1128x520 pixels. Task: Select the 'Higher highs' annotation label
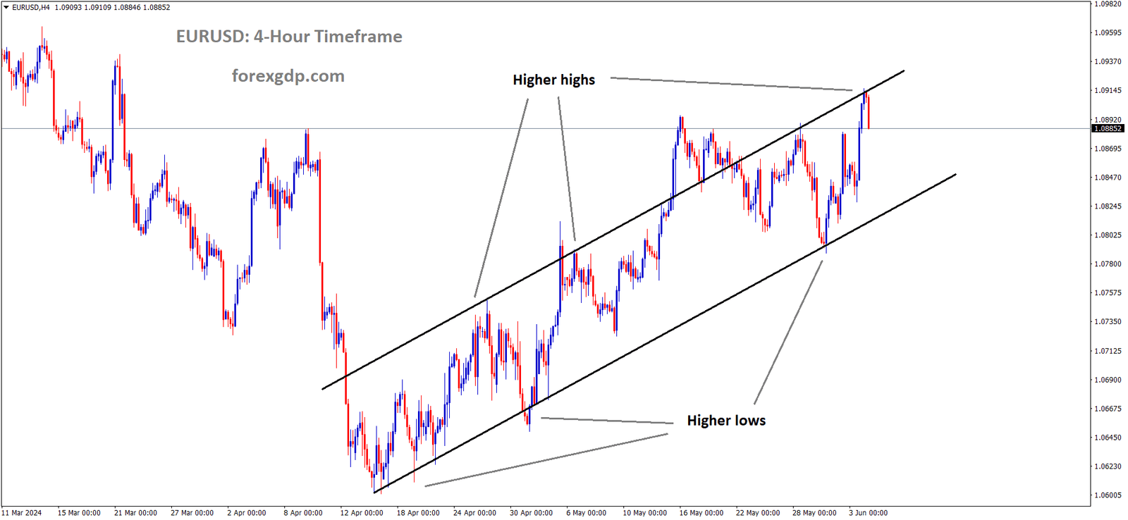point(554,80)
